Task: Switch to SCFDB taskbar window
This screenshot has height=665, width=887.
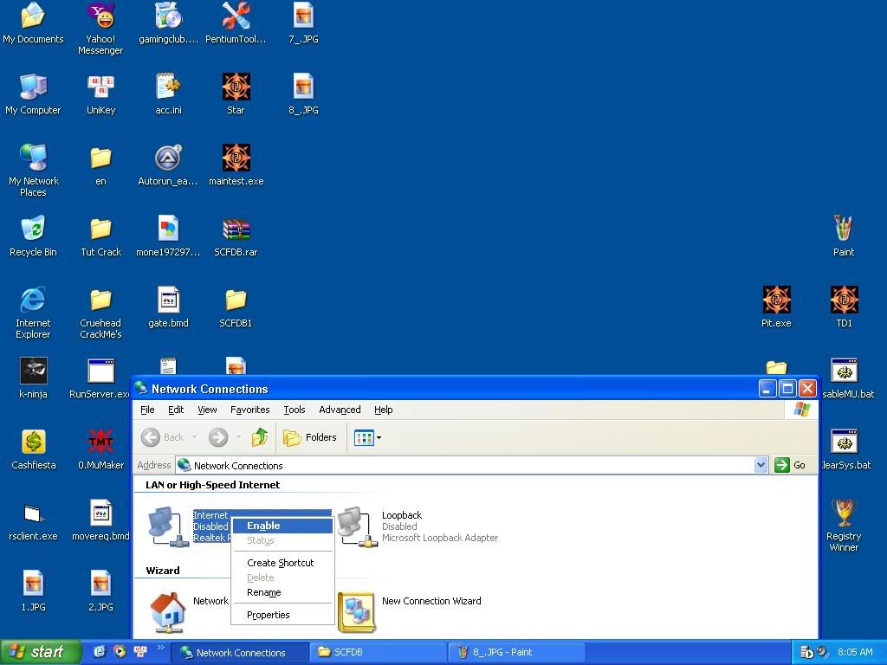Action: [x=378, y=652]
